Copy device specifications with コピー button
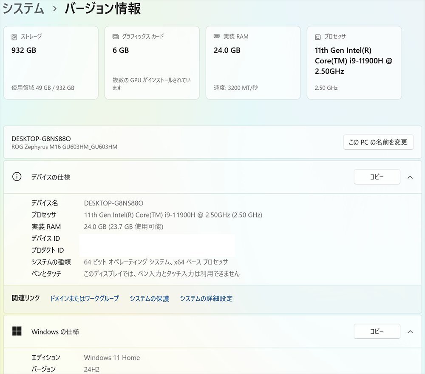This screenshot has height=374, width=425. tap(377, 177)
